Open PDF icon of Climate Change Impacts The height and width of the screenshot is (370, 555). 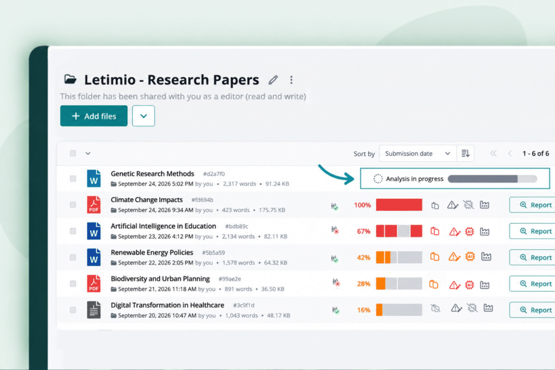[x=94, y=204]
